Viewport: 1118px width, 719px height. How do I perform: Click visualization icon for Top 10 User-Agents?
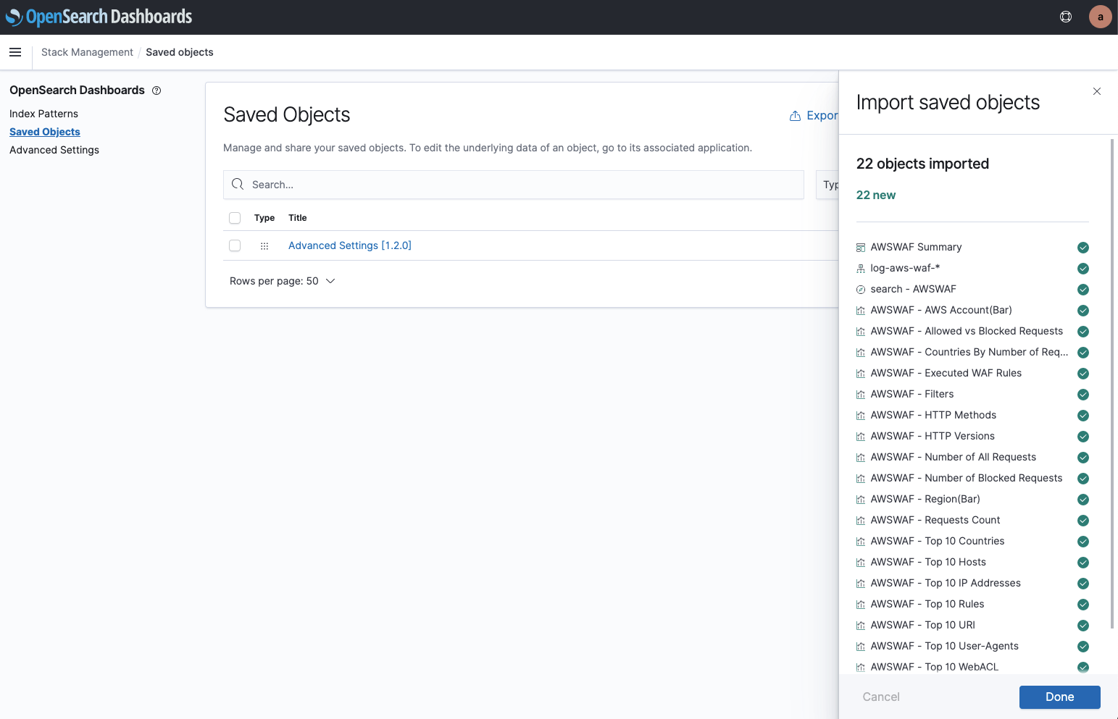pos(861,647)
